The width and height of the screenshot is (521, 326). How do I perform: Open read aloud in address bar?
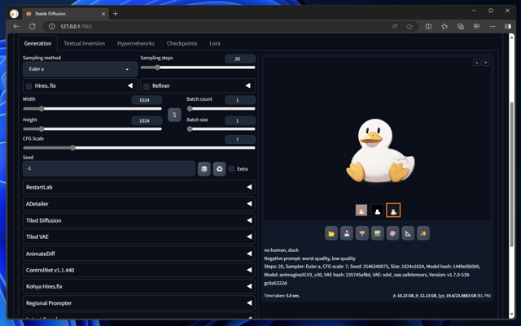[x=395, y=27]
